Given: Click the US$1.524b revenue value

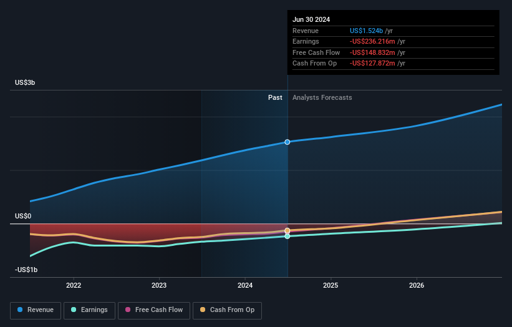Looking at the screenshot, I should 366,31.
